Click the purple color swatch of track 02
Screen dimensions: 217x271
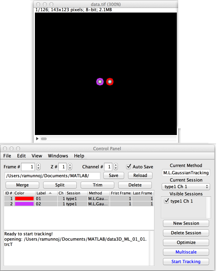pyautogui.click(x=24, y=204)
